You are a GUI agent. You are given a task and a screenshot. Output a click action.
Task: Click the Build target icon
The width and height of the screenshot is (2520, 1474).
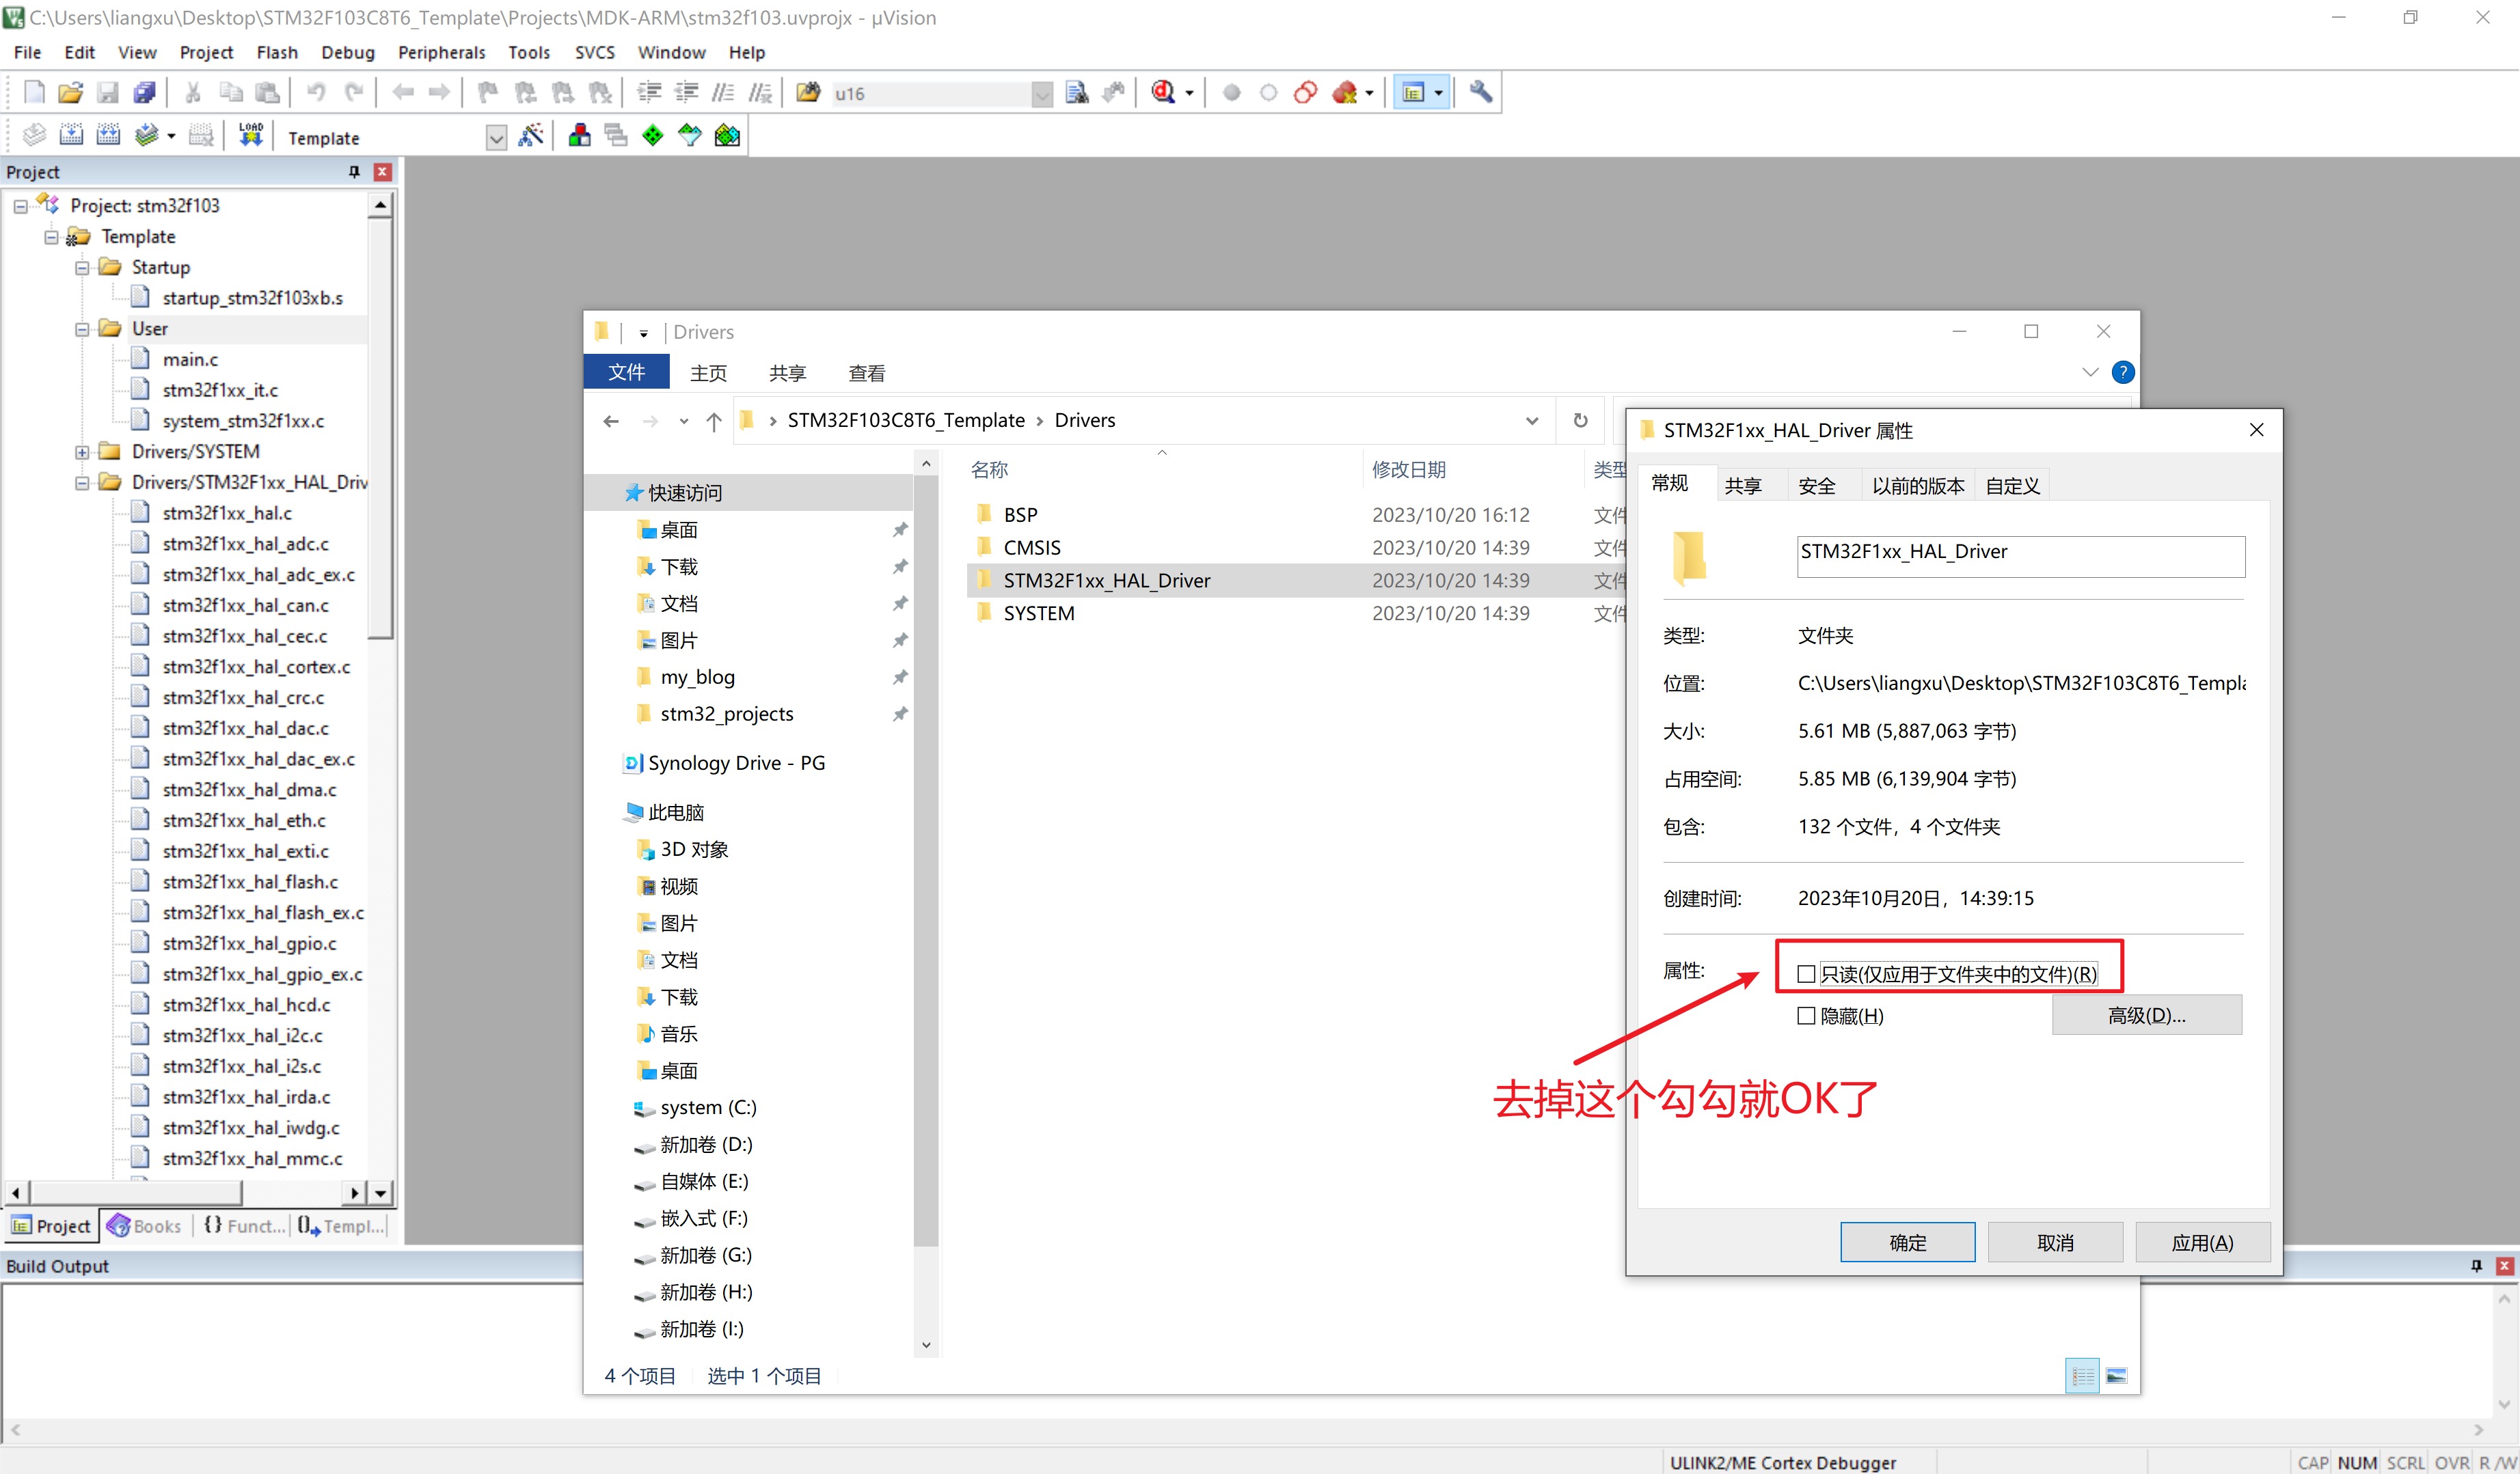point(71,135)
